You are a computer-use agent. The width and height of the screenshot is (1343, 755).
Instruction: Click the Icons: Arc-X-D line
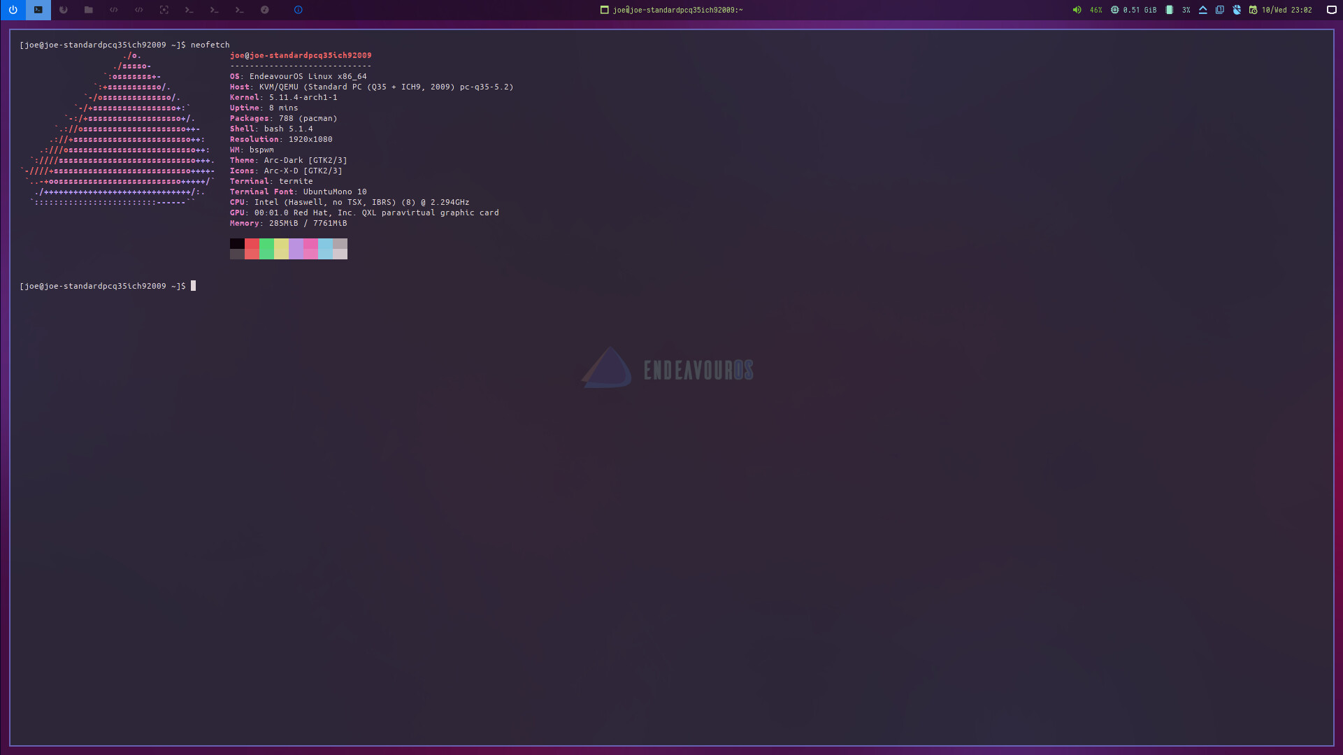pos(286,171)
